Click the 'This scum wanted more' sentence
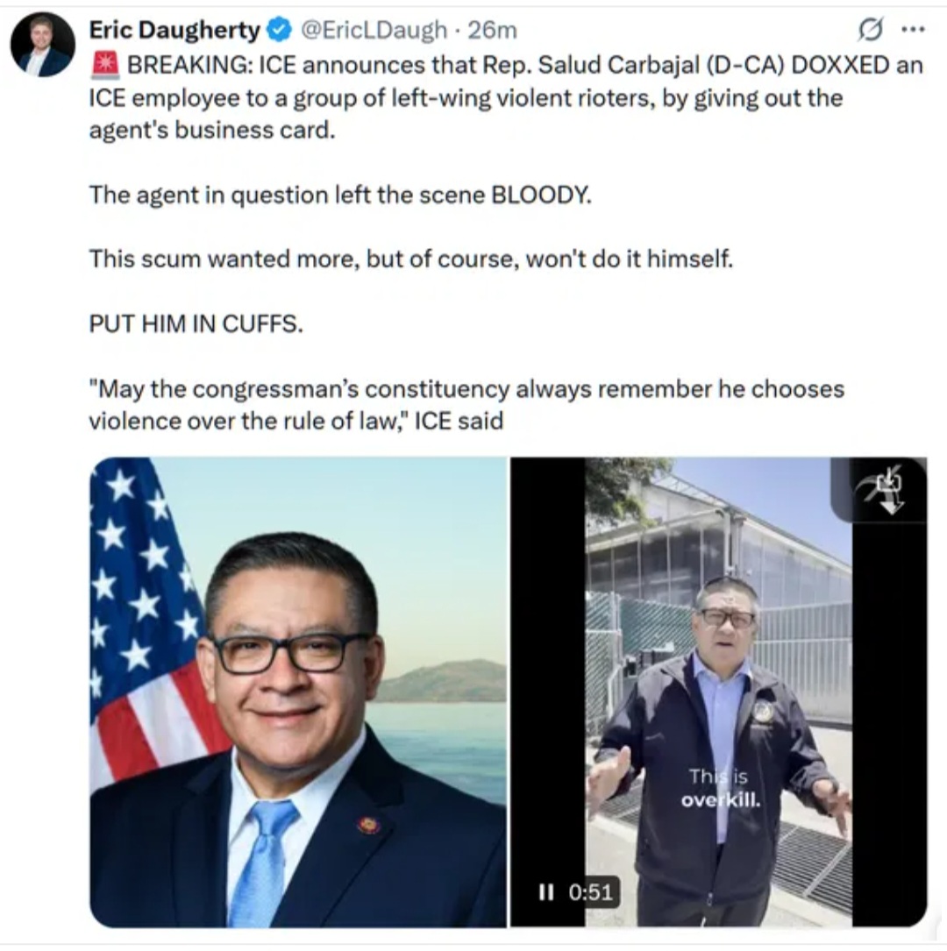The height and width of the screenshot is (951, 947). pyautogui.click(x=411, y=259)
